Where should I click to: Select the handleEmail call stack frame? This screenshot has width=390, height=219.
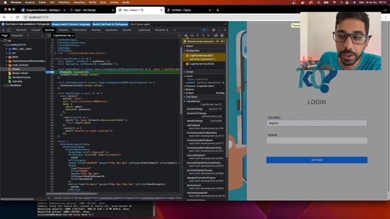click(204, 103)
